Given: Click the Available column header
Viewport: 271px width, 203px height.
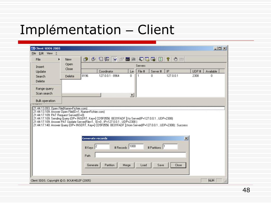Looking at the screenshot, I should click(x=211, y=71).
